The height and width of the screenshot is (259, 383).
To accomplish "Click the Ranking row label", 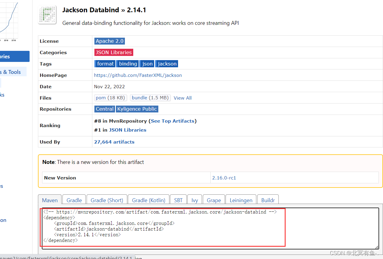I will [50, 125].
